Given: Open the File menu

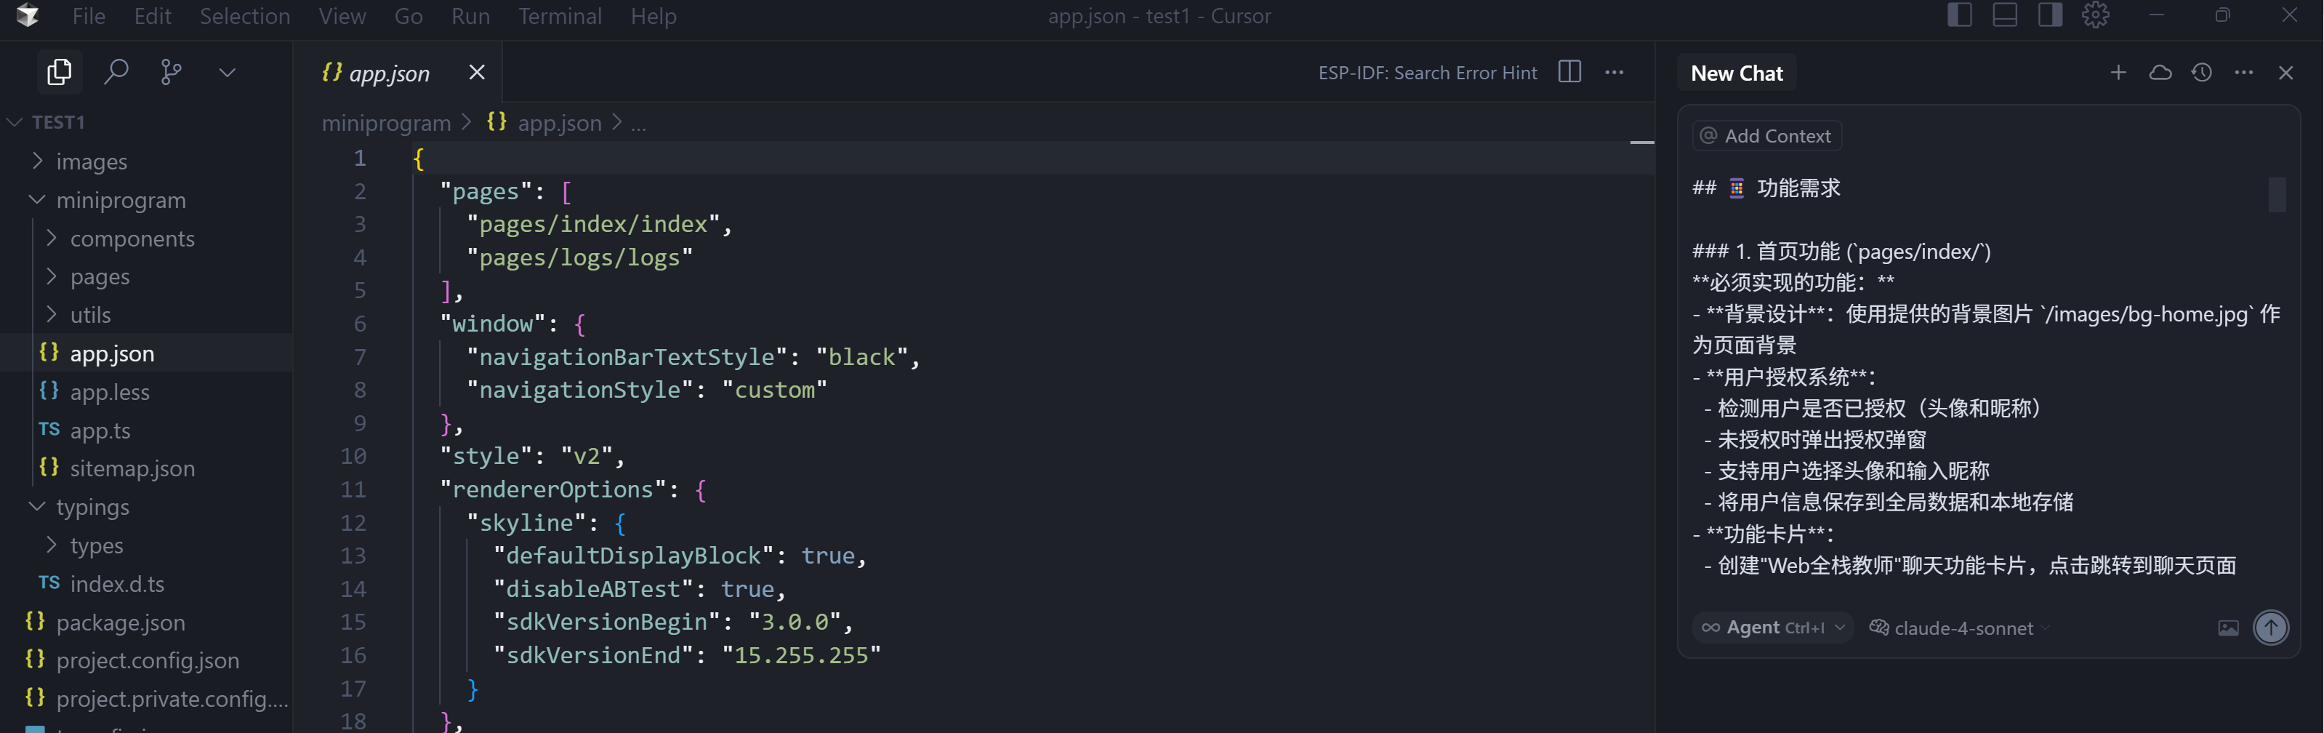Looking at the screenshot, I should (x=89, y=16).
